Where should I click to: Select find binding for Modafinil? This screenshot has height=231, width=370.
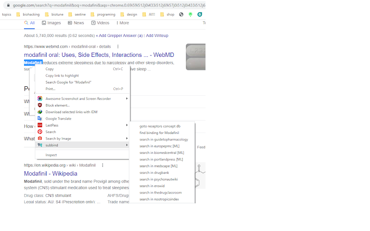162,133
